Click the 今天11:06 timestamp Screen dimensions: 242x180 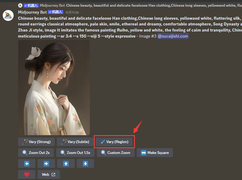(x=72, y=12)
